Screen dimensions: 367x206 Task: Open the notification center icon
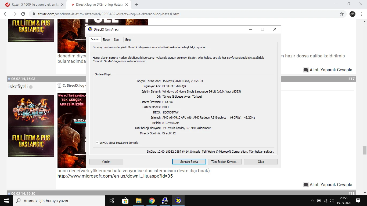[358, 201]
